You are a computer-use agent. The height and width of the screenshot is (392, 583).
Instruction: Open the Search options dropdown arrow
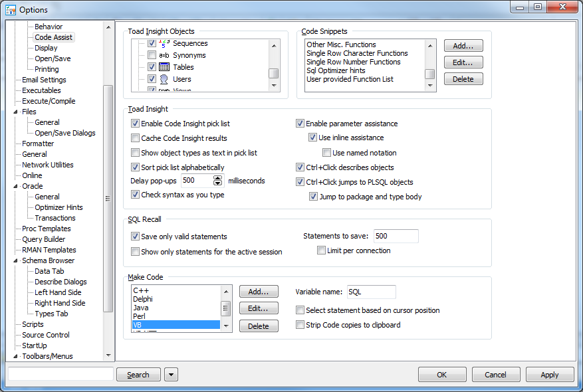click(x=171, y=375)
